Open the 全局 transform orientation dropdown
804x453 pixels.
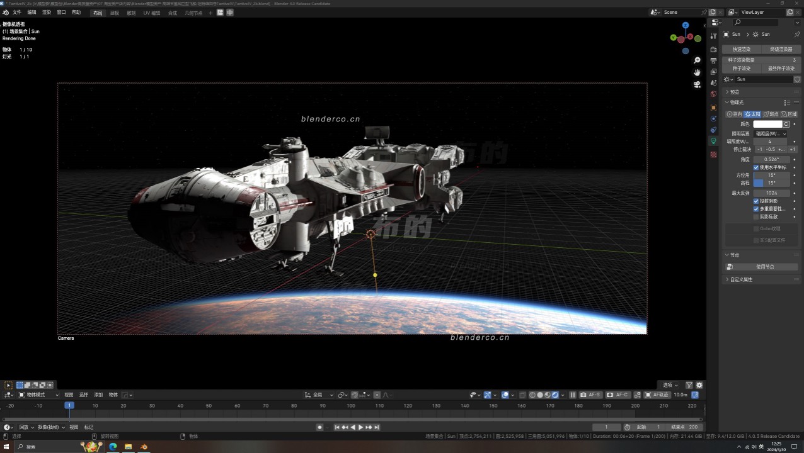pos(318,394)
